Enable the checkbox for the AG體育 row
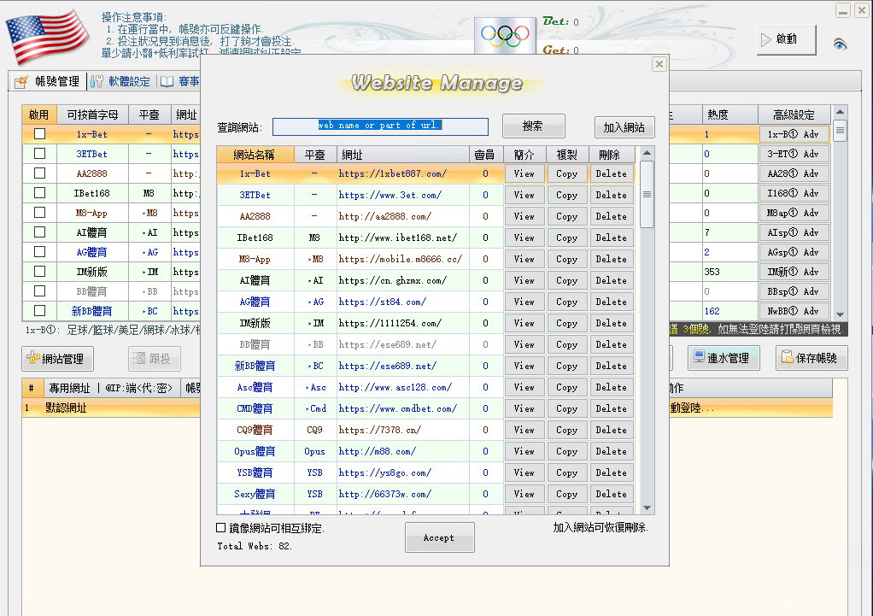 [x=38, y=252]
